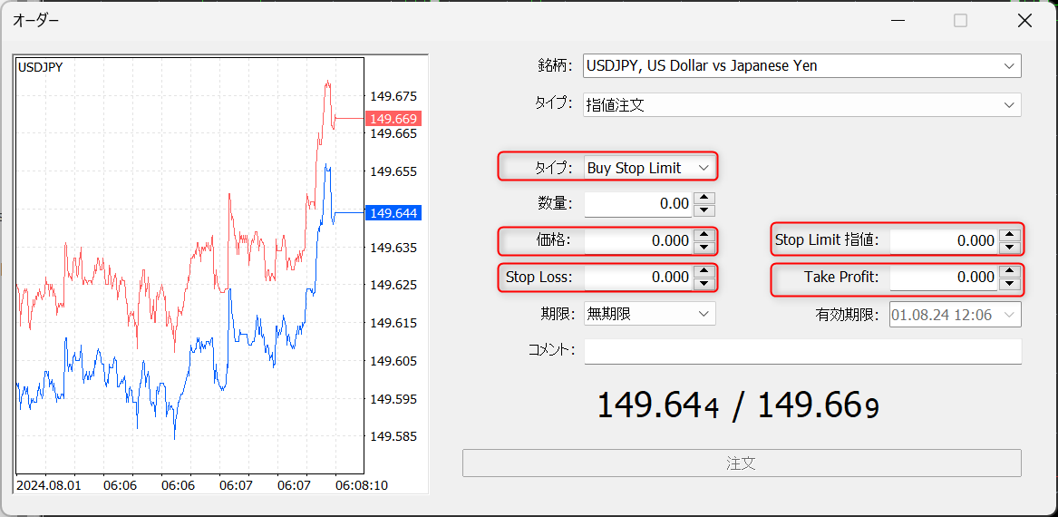Increase Stop Limit 指値 with up arrow

pyautogui.click(x=1010, y=235)
